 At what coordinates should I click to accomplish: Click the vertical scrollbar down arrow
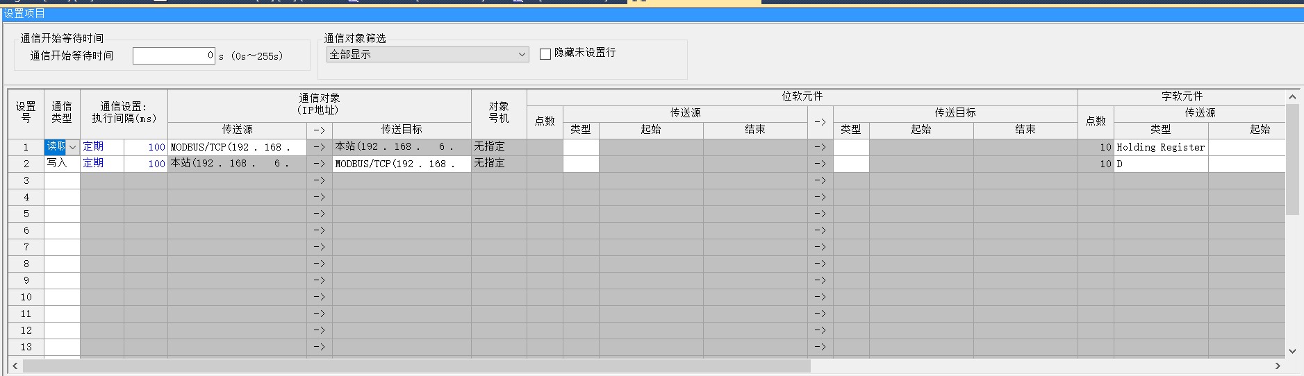1292,351
